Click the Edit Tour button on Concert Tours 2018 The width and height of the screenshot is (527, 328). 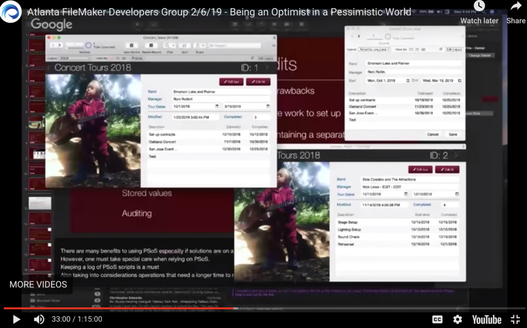(x=231, y=82)
